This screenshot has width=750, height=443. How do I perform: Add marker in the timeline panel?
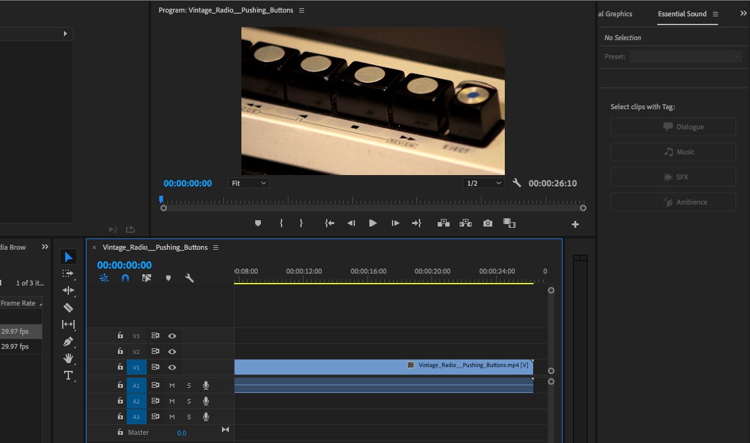(168, 278)
